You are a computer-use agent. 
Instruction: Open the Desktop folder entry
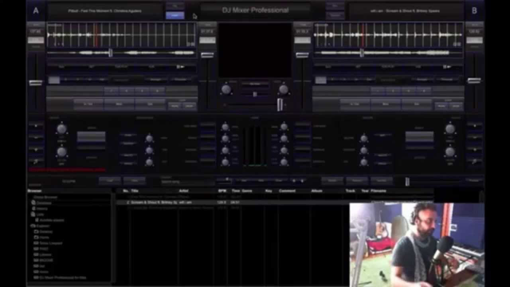point(46,231)
